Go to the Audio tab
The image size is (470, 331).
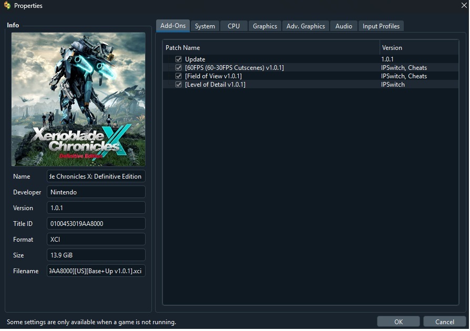coord(343,26)
